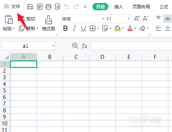Align text left
The image size is (172, 132).
pos(158,29)
